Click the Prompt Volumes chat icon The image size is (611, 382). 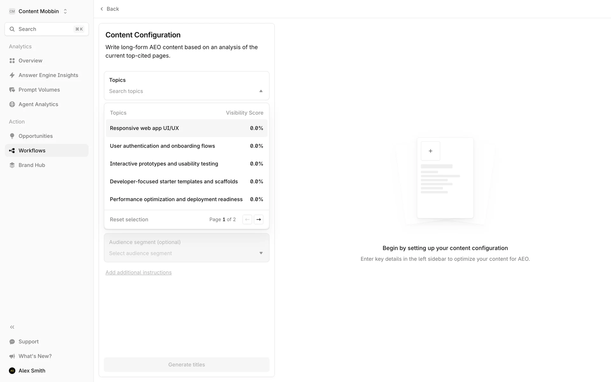12,90
